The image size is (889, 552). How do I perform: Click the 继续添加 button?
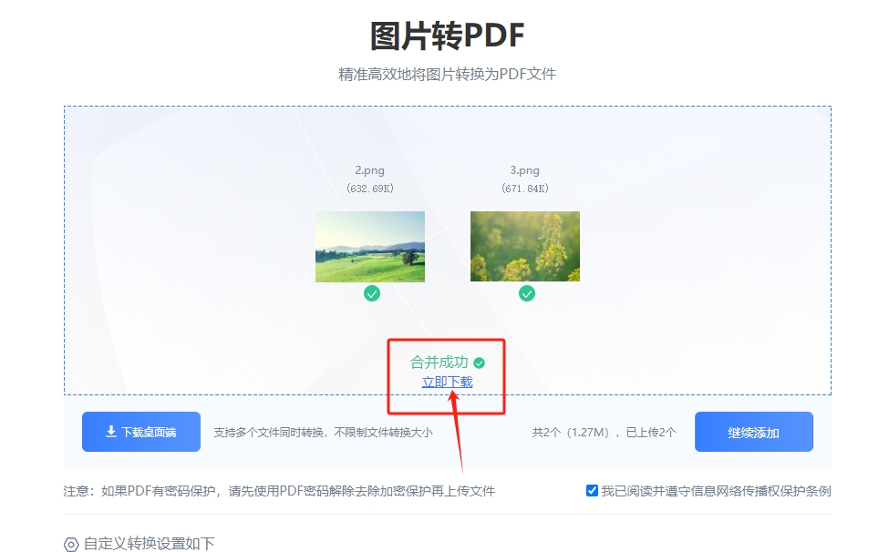pyautogui.click(x=754, y=432)
